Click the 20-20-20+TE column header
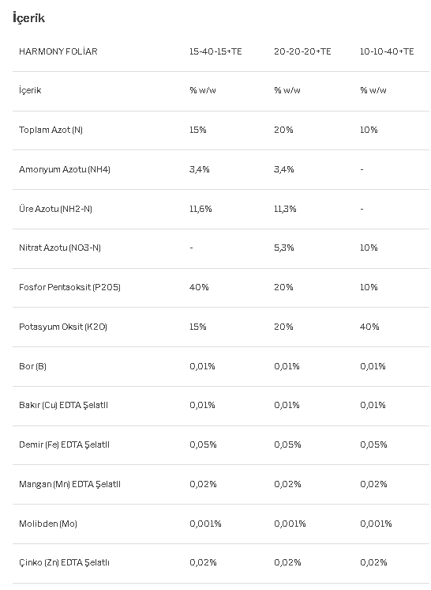The height and width of the screenshot is (590, 431). tap(302, 51)
